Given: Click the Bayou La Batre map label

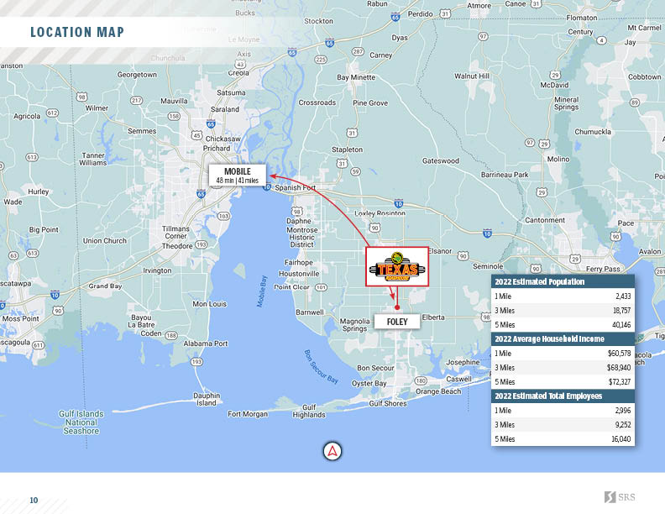Looking at the screenshot, I should pos(141,321).
